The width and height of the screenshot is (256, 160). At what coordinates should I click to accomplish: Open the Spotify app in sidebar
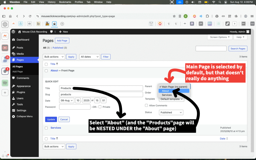click(5, 83)
